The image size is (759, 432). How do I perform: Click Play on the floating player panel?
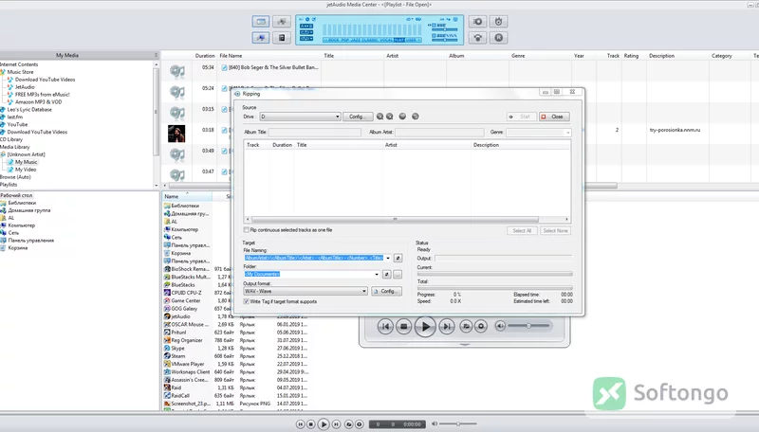pos(425,327)
